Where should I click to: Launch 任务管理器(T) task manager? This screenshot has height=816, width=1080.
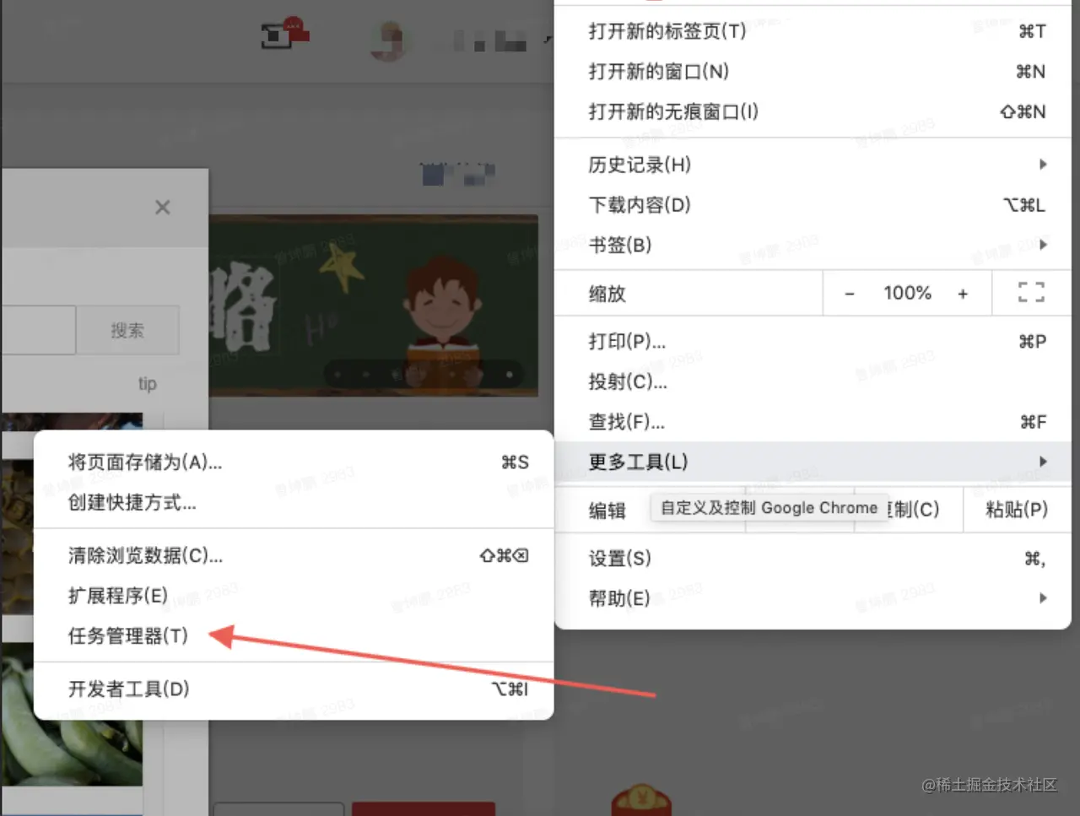(x=294, y=636)
